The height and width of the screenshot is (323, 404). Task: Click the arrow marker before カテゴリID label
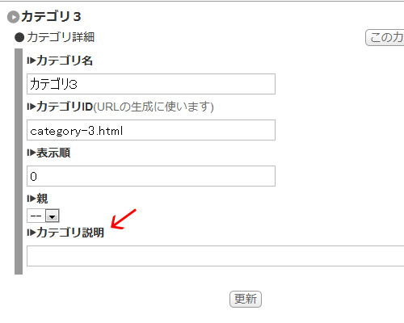point(32,107)
